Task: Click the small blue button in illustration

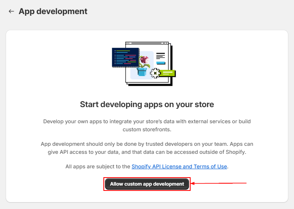Action: pyautogui.click(x=160, y=62)
